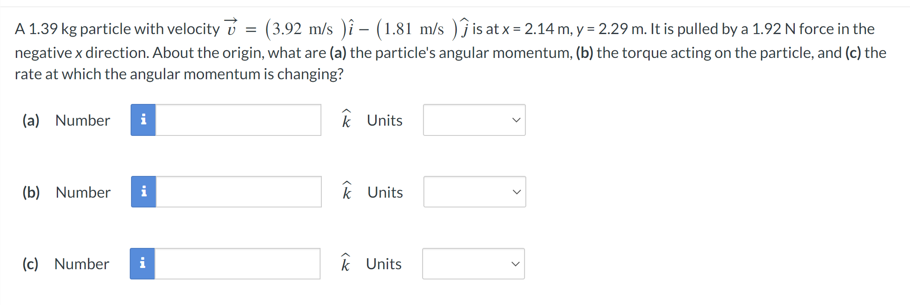
Task: Click inside the Number field for part (b)
Action: pos(238,192)
